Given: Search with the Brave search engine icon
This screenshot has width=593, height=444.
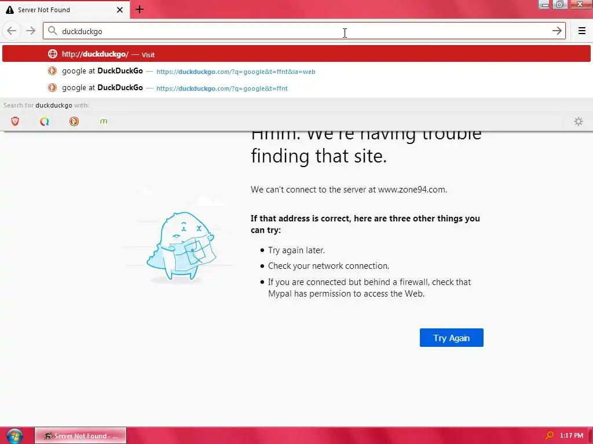Looking at the screenshot, I should click(x=15, y=121).
